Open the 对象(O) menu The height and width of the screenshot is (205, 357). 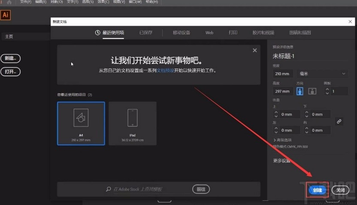(57, 2)
